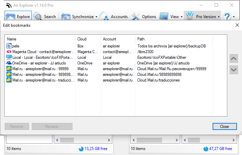Screen dimensions: 242x155
Task: Click the Escritorio\IcoFXPortable\Other path
Action: pos(162,57)
